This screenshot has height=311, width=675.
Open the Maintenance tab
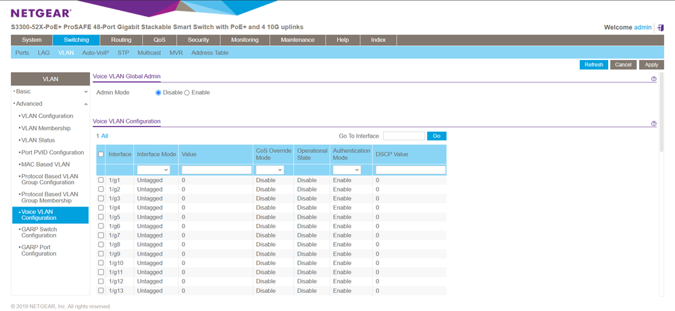click(297, 40)
